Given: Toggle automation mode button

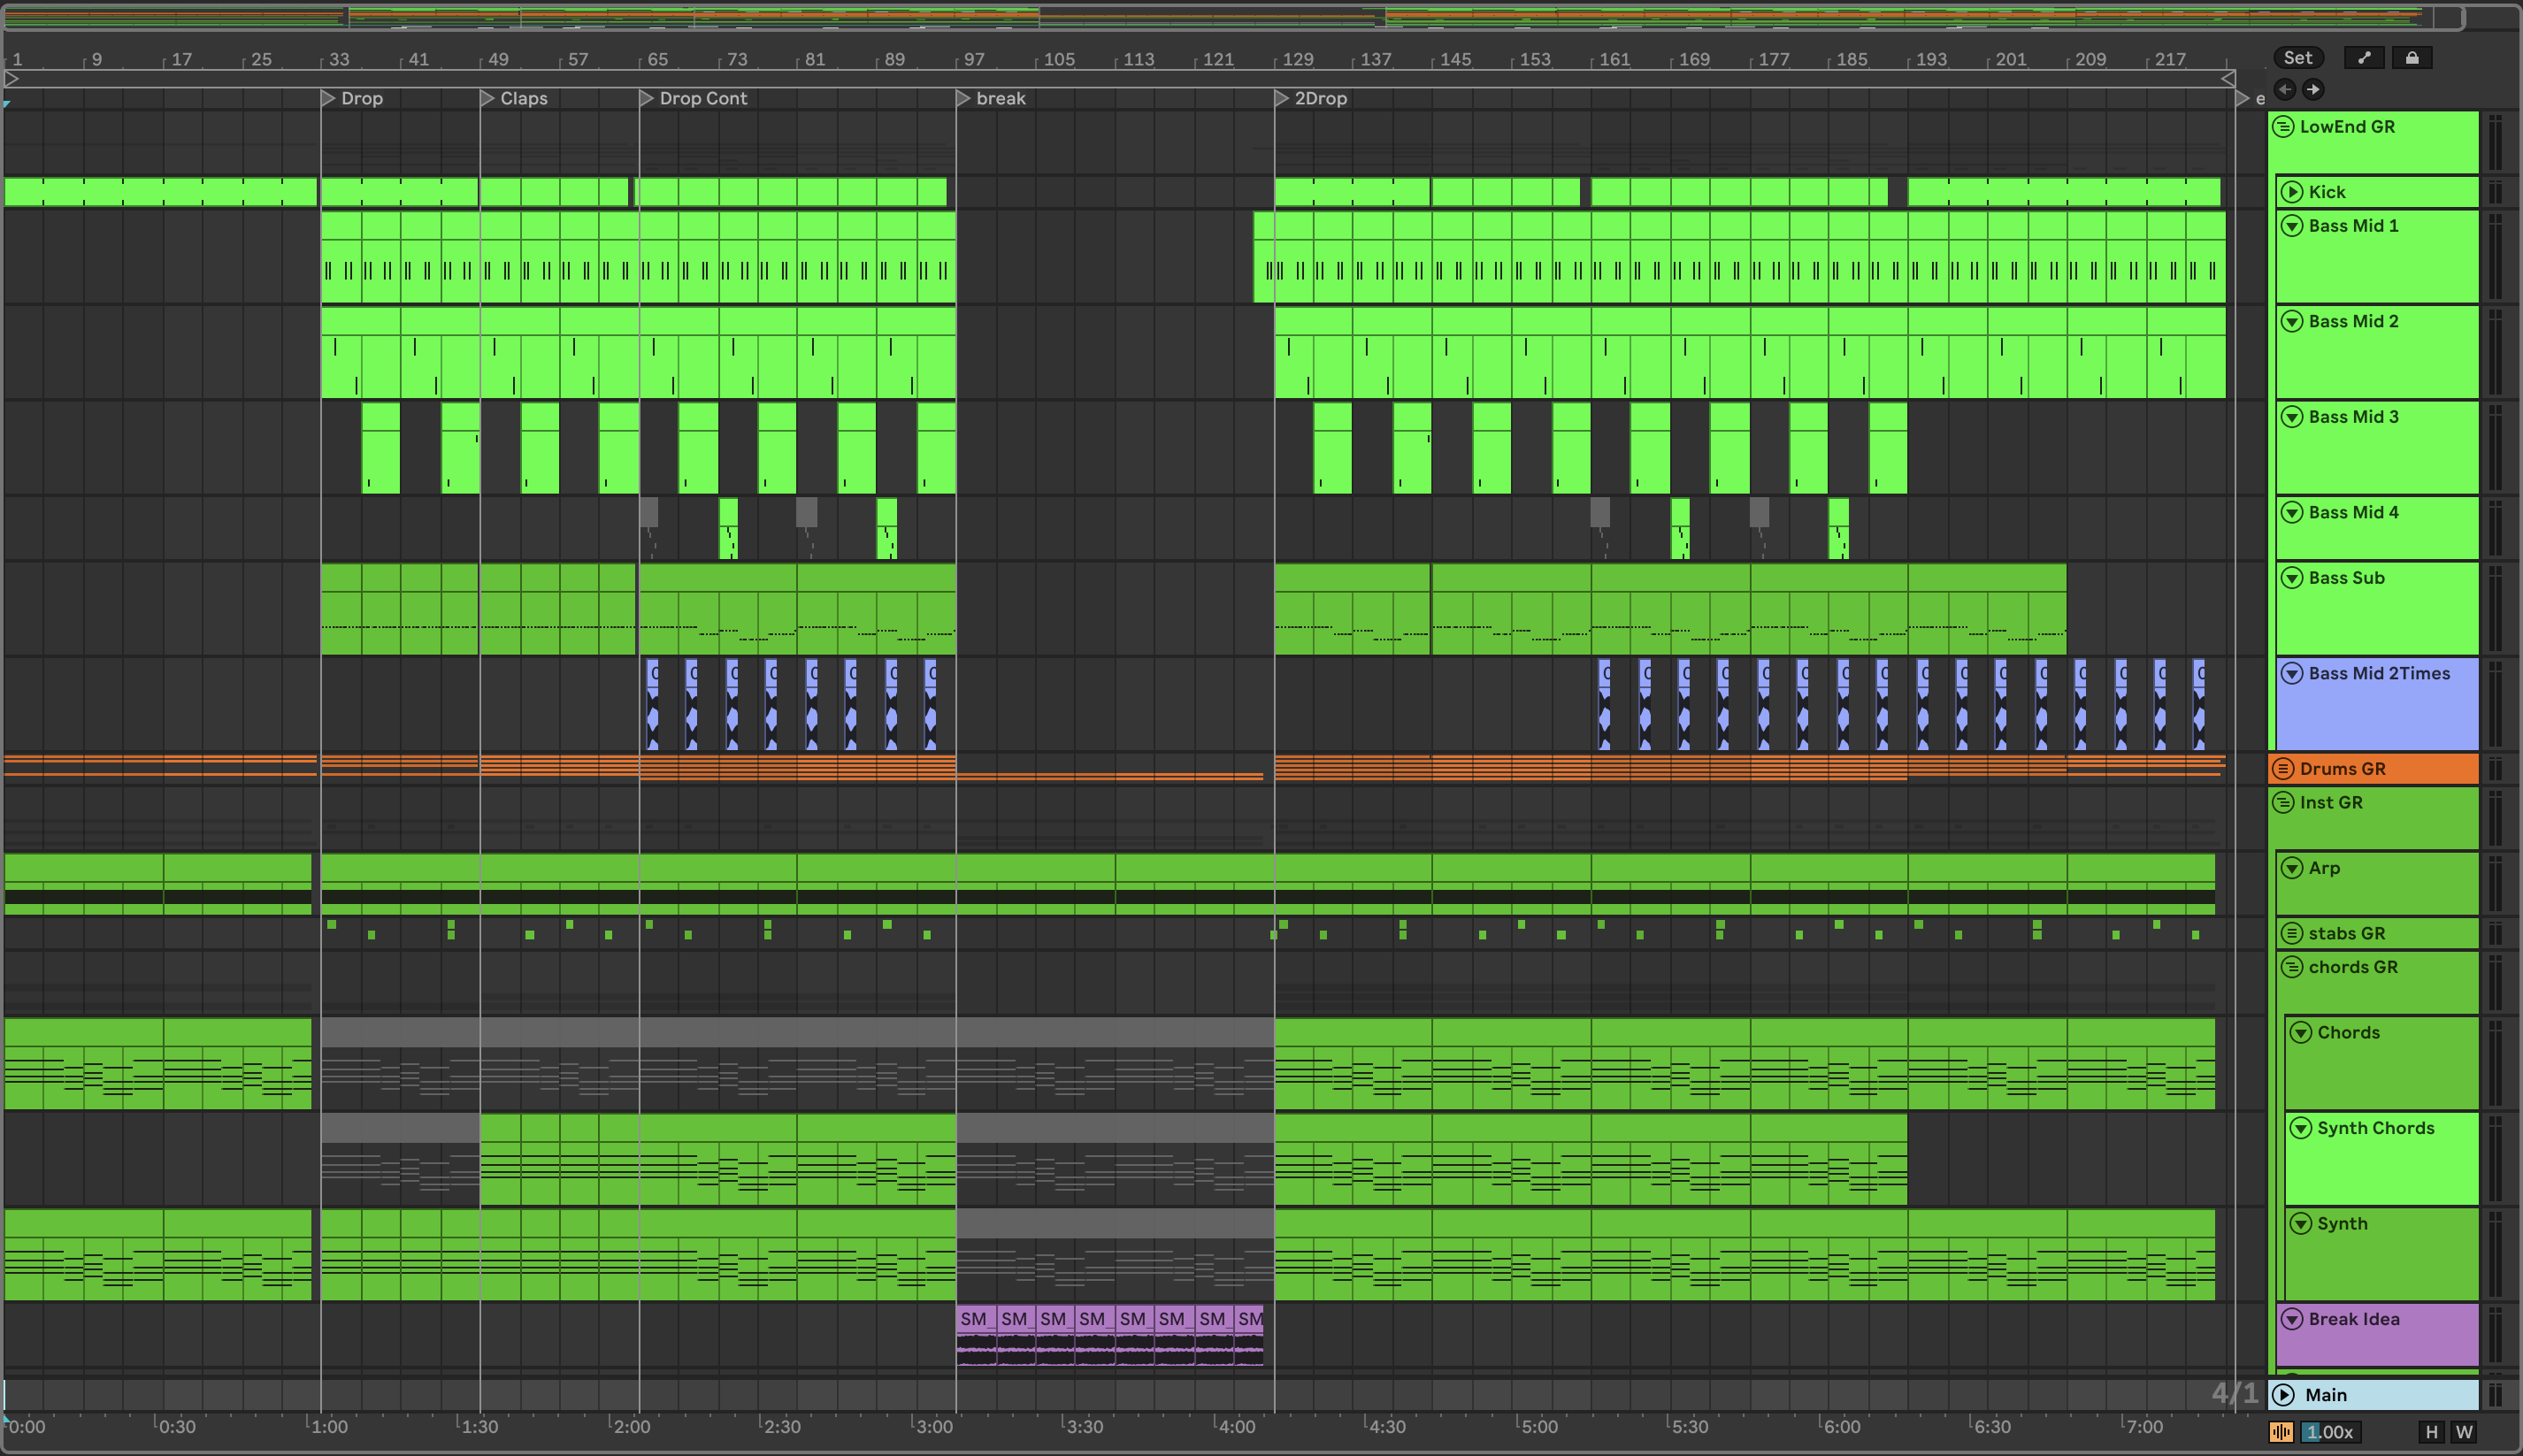Looking at the screenshot, I should coord(2364,58).
